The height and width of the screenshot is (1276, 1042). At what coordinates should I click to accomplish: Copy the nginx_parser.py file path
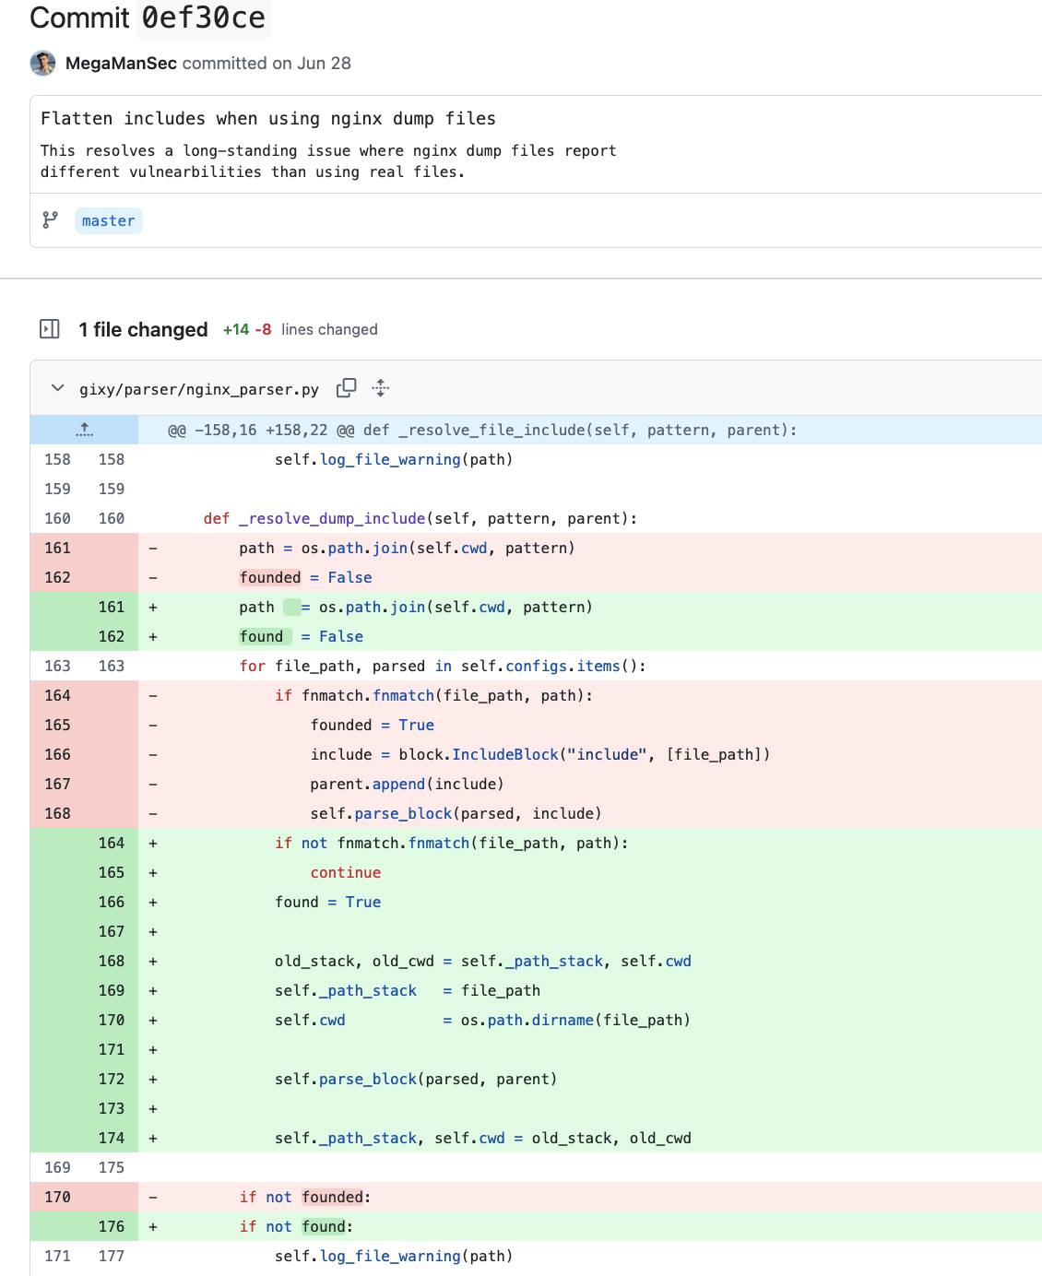(x=346, y=388)
